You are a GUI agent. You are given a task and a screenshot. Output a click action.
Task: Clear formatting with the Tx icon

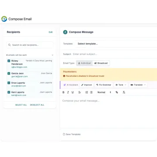[124, 92]
